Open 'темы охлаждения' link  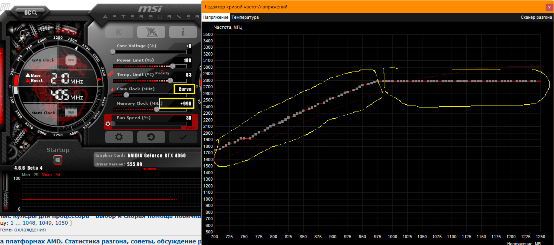23,230
